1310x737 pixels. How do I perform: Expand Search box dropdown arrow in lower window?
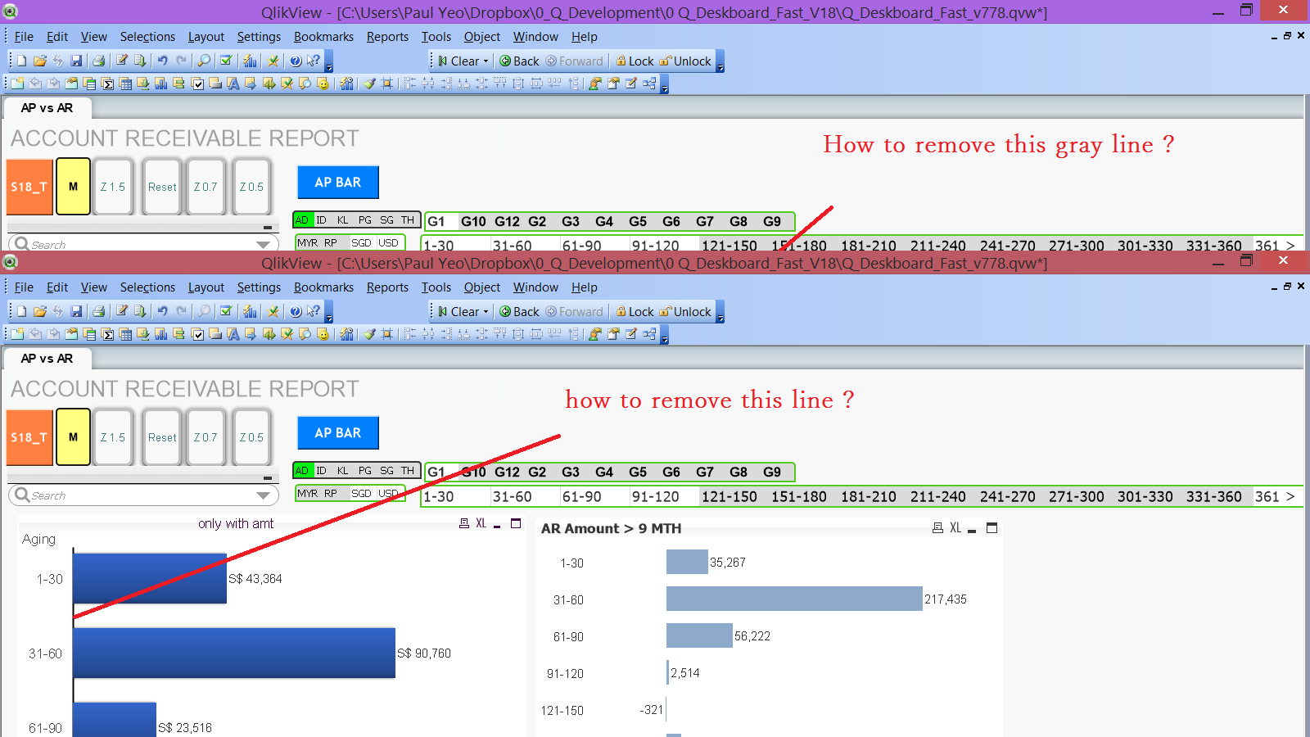[x=263, y=495]
